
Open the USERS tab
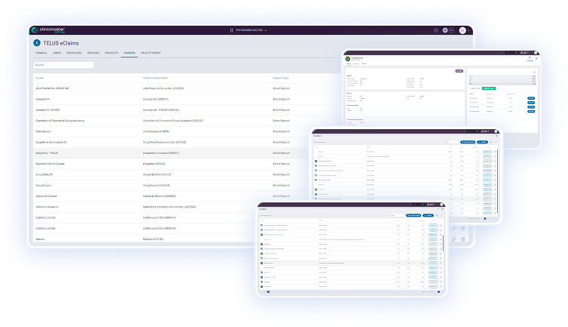point(57,53)
